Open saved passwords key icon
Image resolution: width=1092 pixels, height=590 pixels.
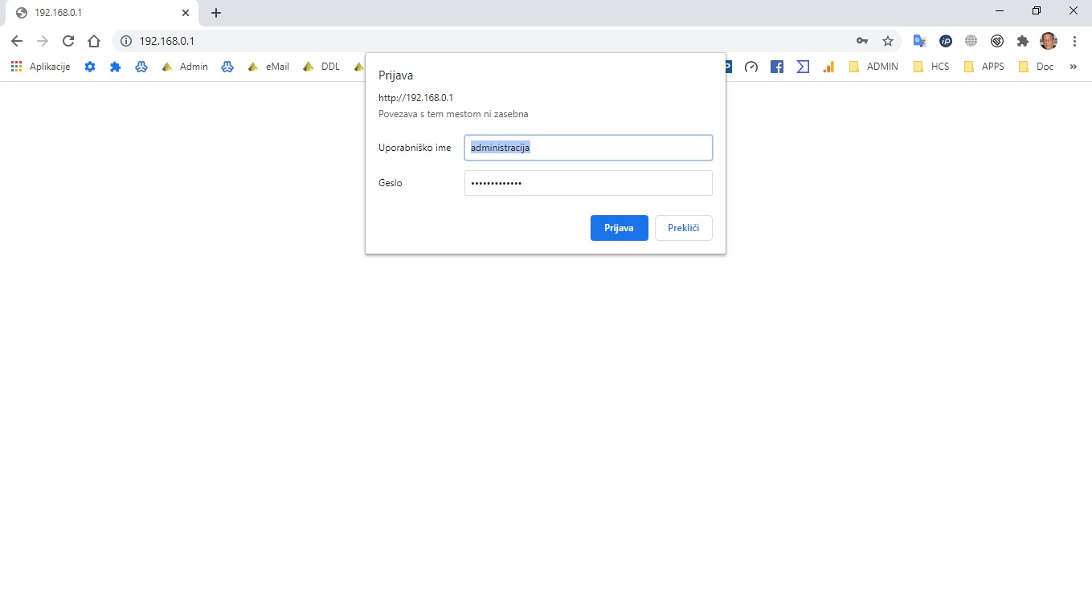(x=862, y=41)
